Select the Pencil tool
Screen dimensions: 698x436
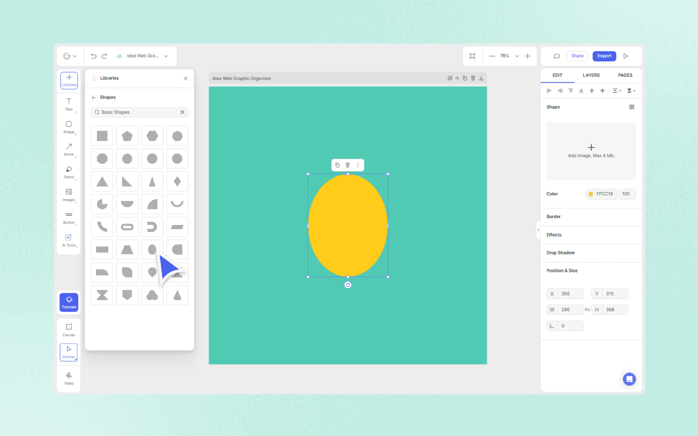click(x=69, y=172)
